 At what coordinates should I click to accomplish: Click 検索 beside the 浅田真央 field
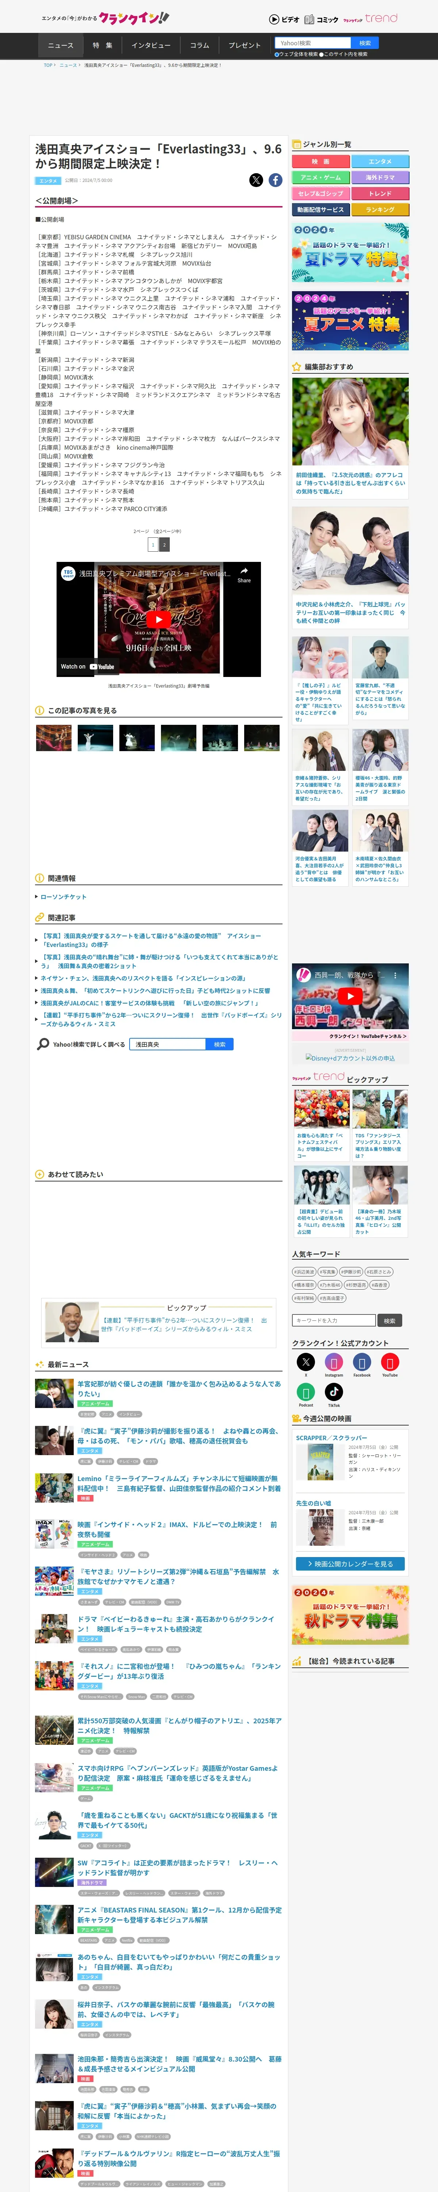pyautogui.click(x=219, y=1044)
